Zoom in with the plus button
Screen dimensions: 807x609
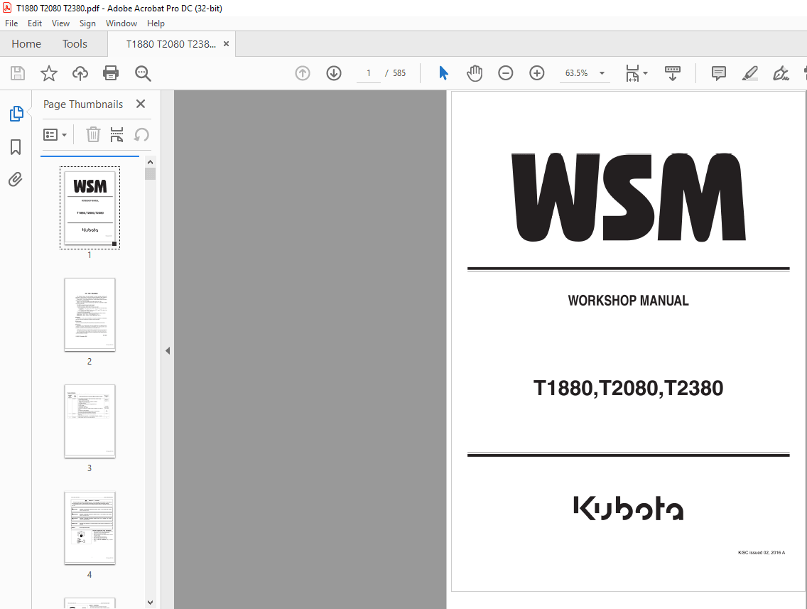point(536,72)
